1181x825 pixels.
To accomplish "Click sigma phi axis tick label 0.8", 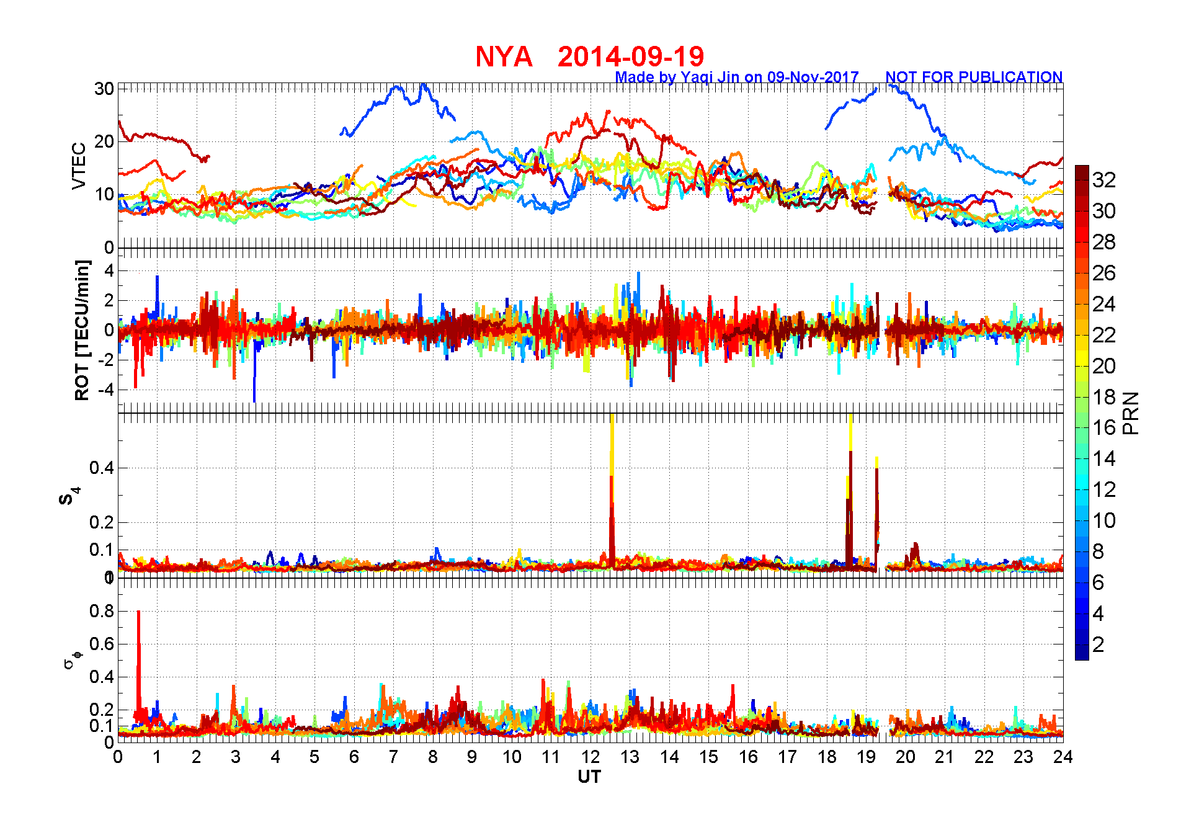I will (x=102, y=611).
